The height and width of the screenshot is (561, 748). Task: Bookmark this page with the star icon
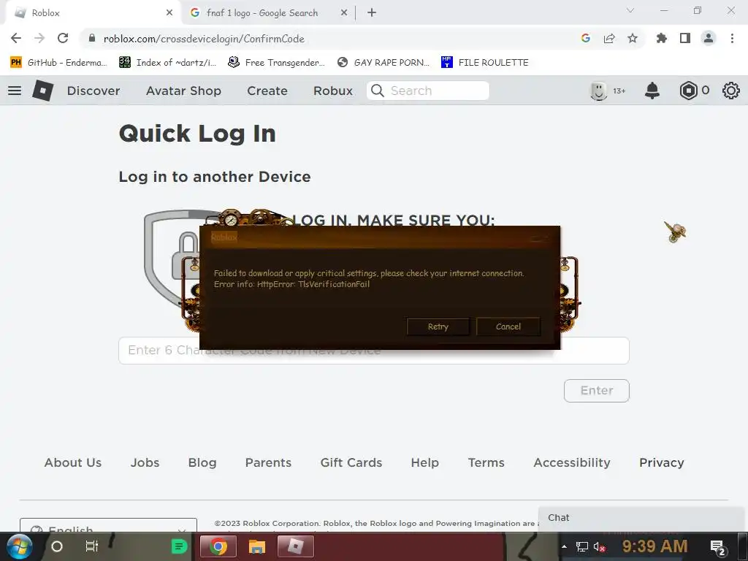point(633,38)
